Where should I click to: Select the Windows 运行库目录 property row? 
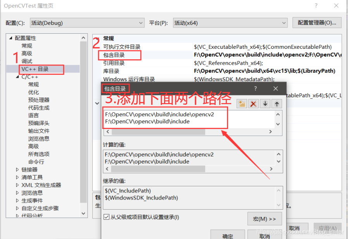pos(129,79)
